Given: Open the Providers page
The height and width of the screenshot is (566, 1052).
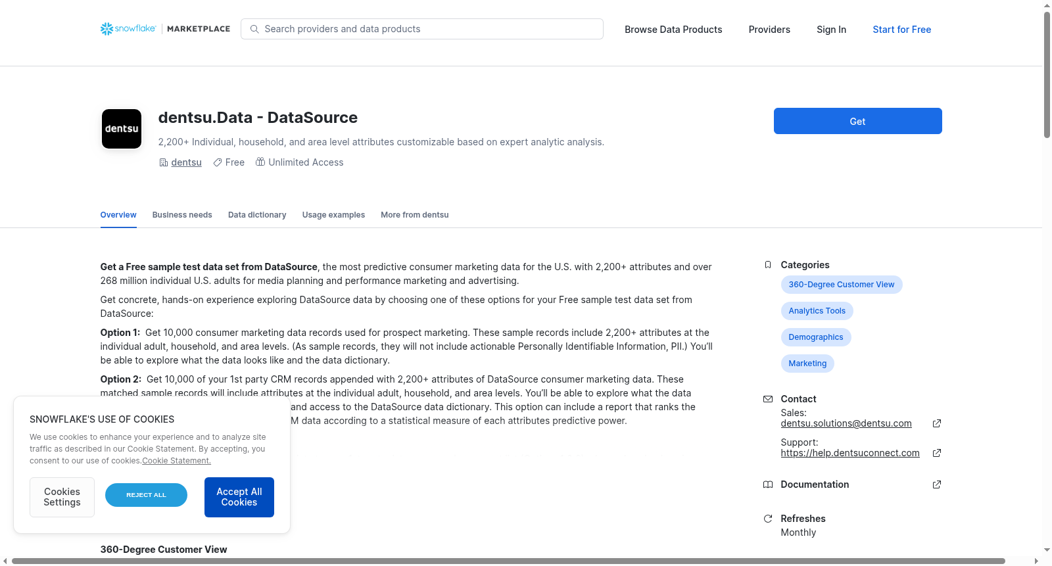Looking at the screenshot, I should click(x=769, y=30).
